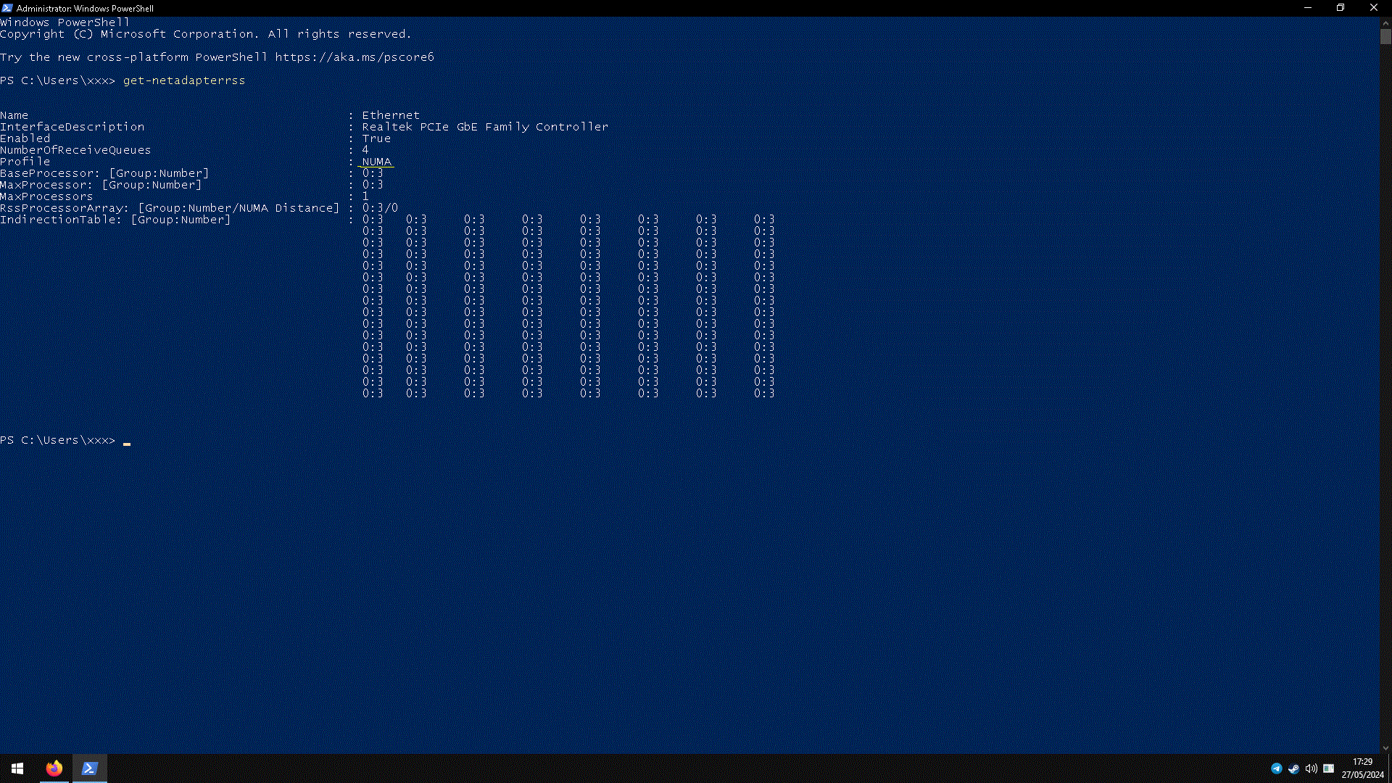Click the Show desktop strip at taskbar end
Image resolution: width=1392 pixels, height=783 pixels.
coord(1389,768)
